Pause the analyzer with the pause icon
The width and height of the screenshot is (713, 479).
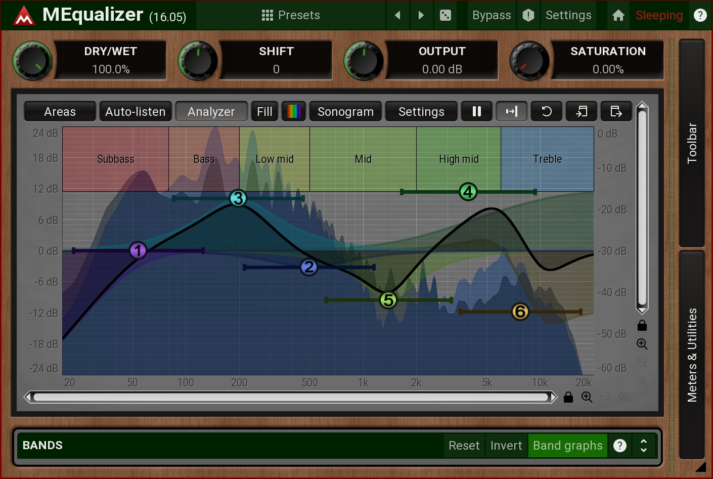[x=477, y=111]
